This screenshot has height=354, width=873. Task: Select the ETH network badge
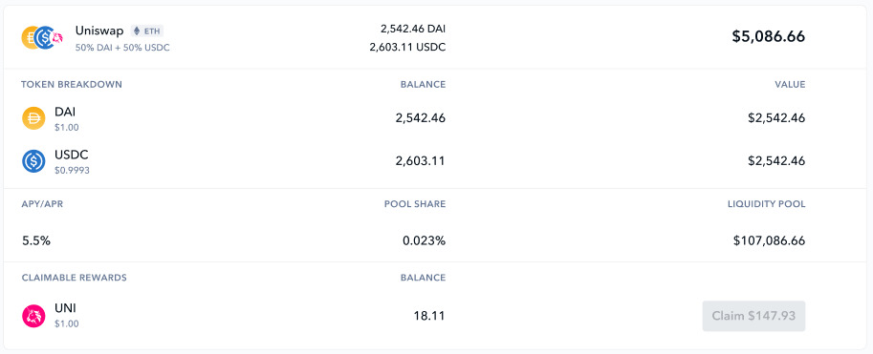point(147,31)
